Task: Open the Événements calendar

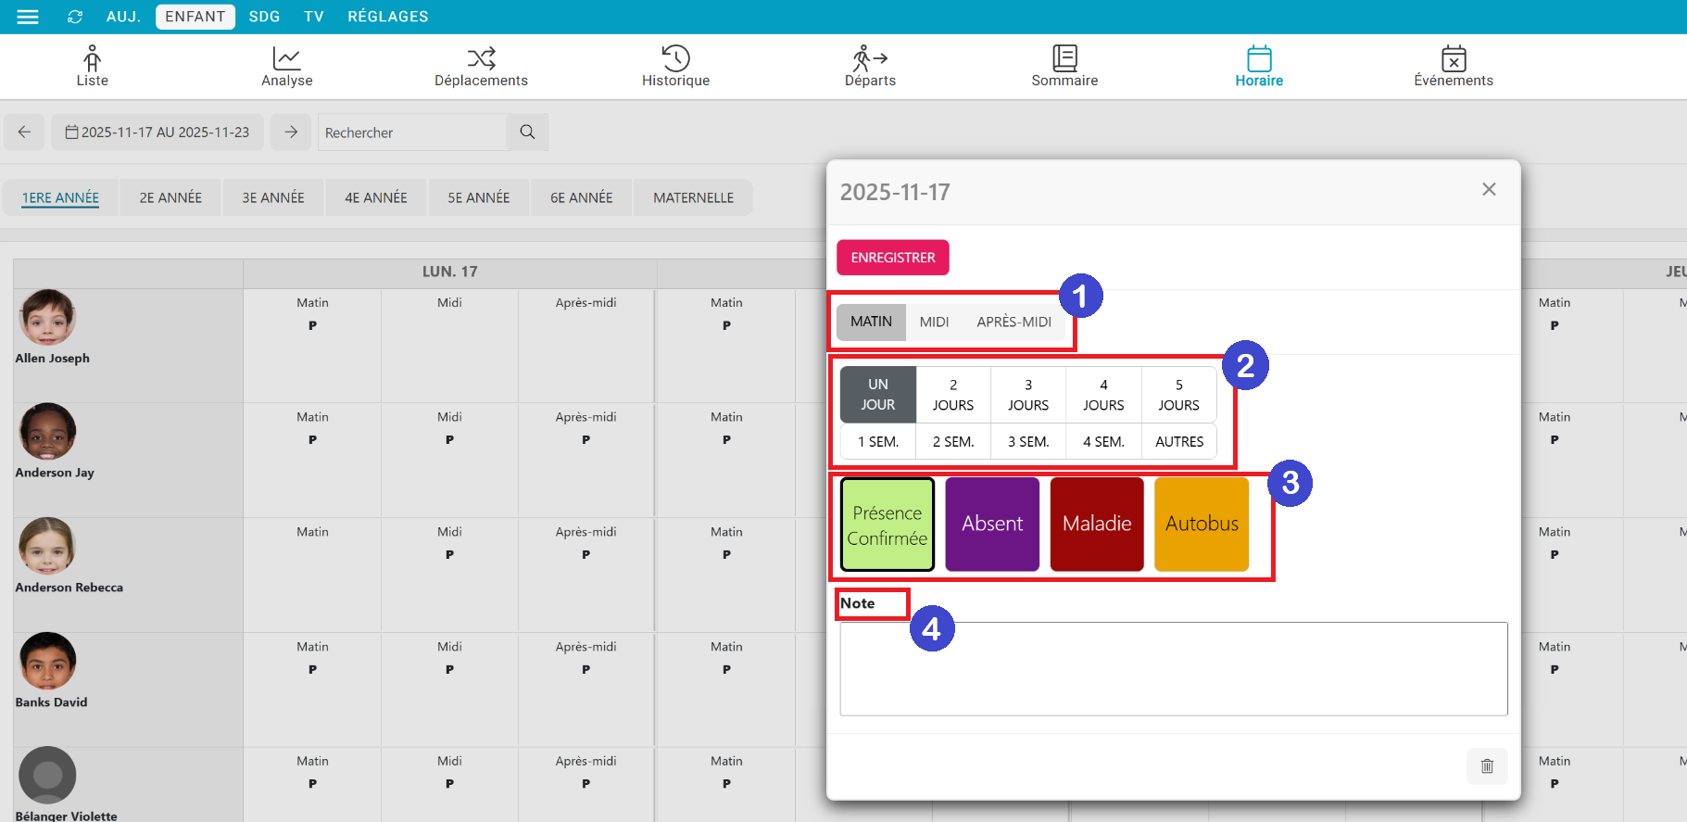Action: 1453,67
